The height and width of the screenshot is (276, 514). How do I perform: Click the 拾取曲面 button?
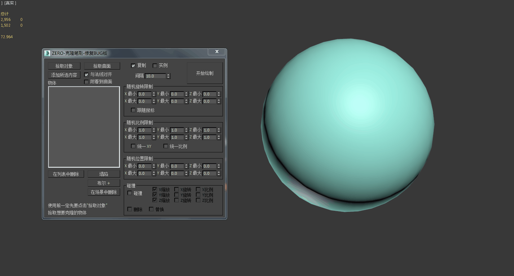coord(102,66)
